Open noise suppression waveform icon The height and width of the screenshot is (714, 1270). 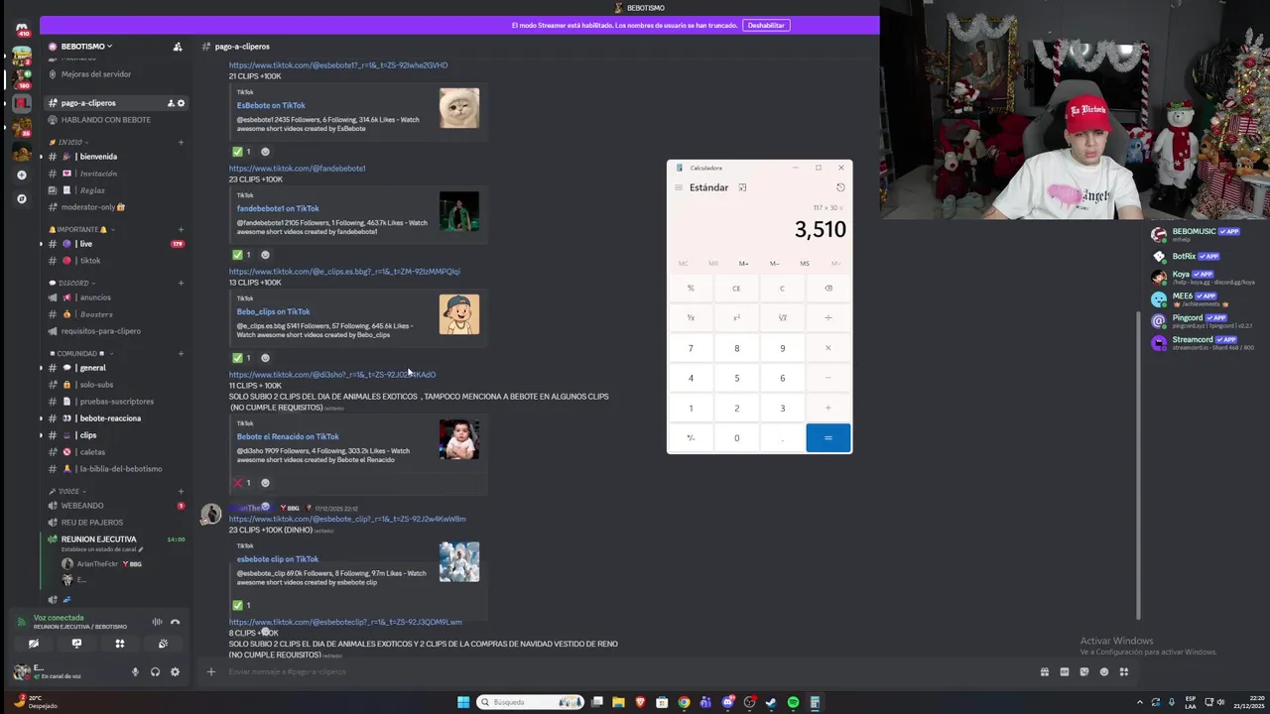click(x=157, y=622)
